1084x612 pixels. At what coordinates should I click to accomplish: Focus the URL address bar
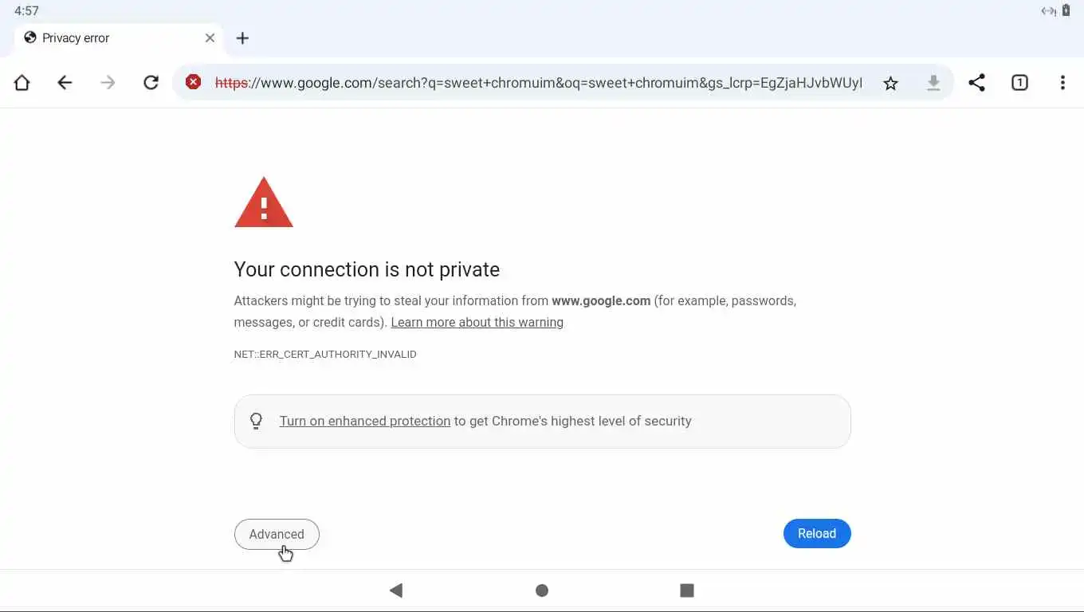pyautogui.click(x=538, y=83)
